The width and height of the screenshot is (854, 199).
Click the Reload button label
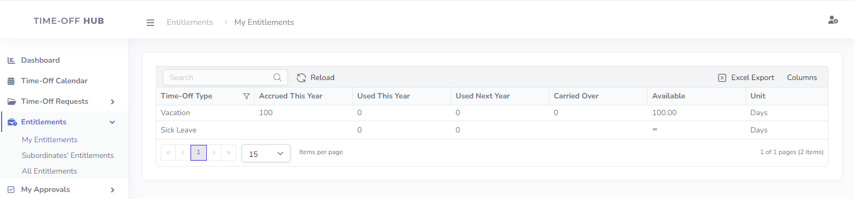coord(322,78)
